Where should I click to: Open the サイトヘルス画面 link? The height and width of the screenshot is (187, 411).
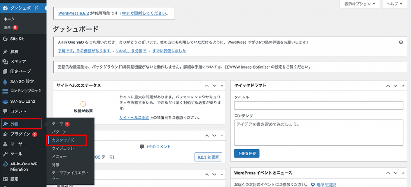135,118
